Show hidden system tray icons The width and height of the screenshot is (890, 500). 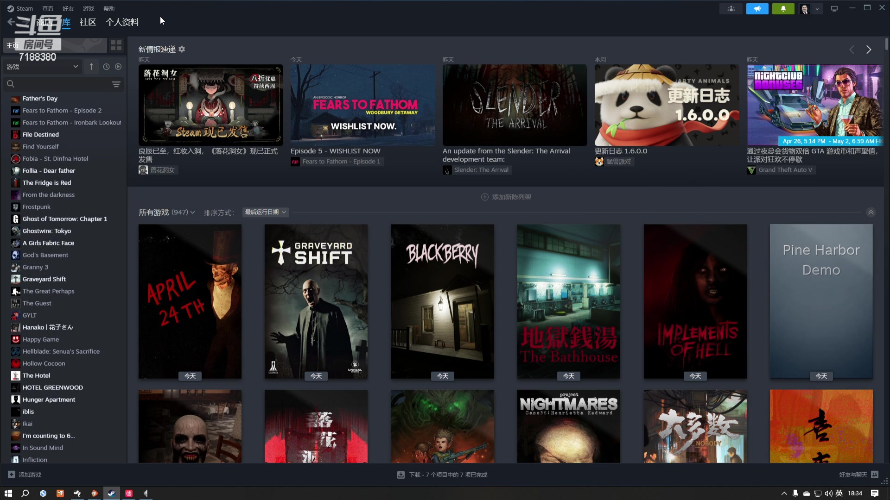(784, 494)
